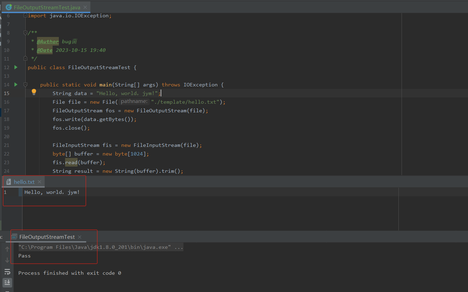Click the "Hello, world, jym!" string on line 15

click(x=127, y=93)
